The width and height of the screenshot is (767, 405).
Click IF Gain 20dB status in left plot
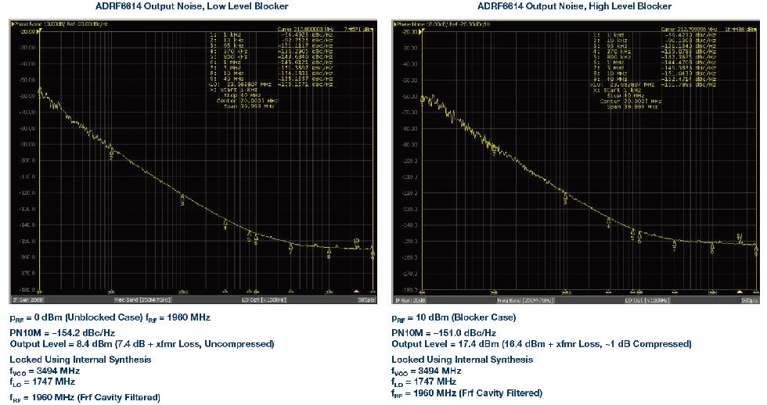pyautogui.click(x=27, y=299)
